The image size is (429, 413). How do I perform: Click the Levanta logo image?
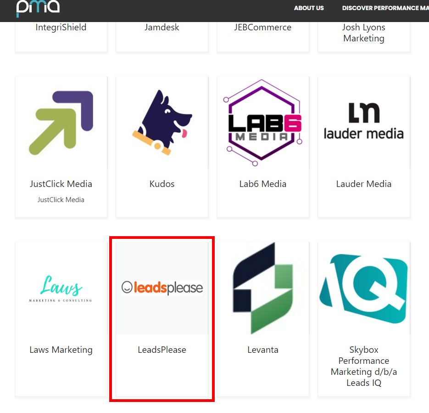pyautogui.click(x=262, y=288)
